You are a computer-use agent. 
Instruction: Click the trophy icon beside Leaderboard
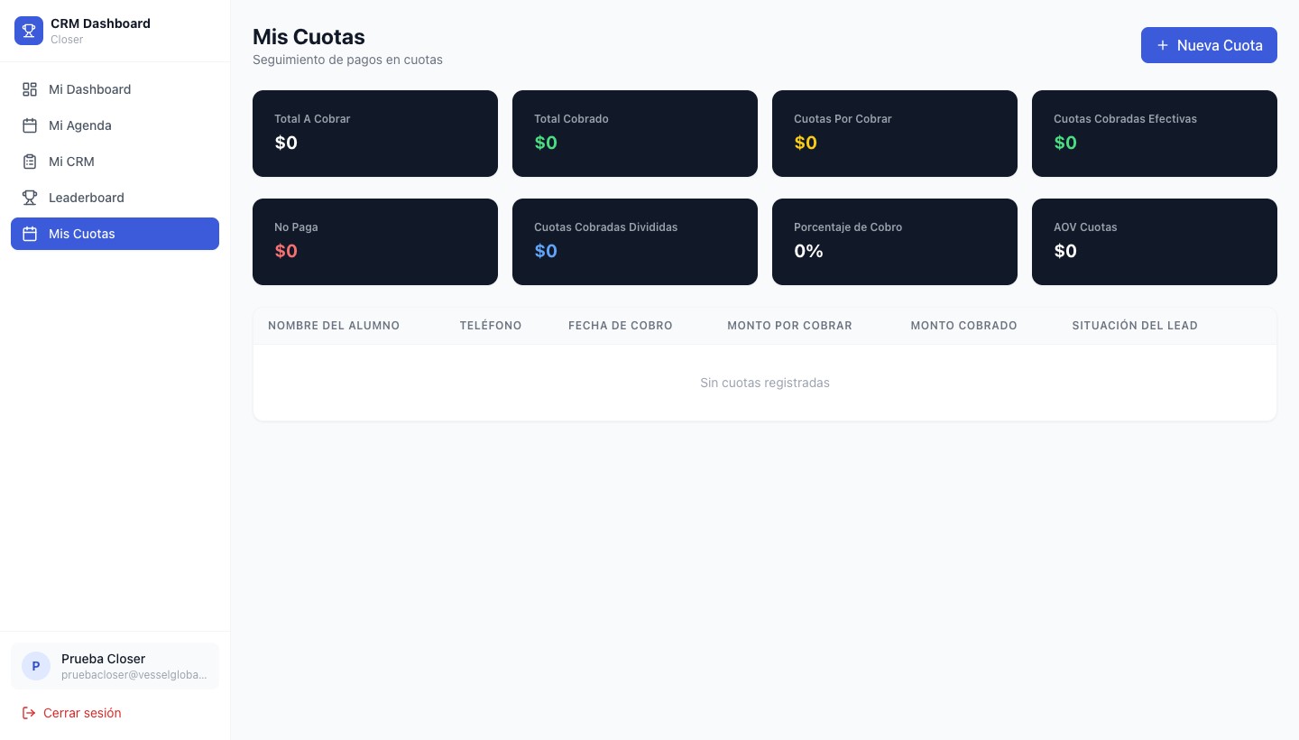pos(30,198)
